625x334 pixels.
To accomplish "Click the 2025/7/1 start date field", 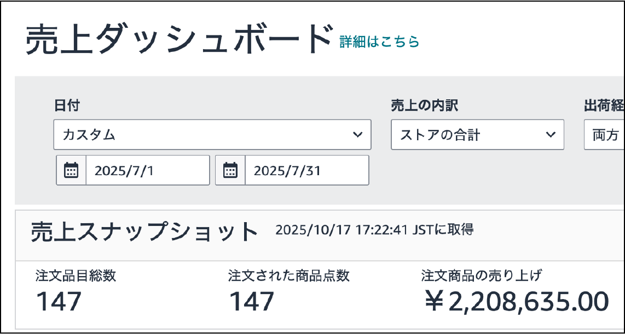I will 147,170.
